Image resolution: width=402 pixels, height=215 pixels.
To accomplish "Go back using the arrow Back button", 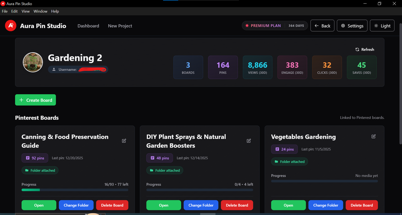I will click(x=322, y=26).
